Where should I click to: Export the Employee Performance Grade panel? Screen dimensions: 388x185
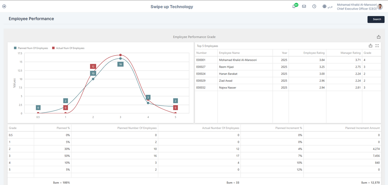(379, 37)
